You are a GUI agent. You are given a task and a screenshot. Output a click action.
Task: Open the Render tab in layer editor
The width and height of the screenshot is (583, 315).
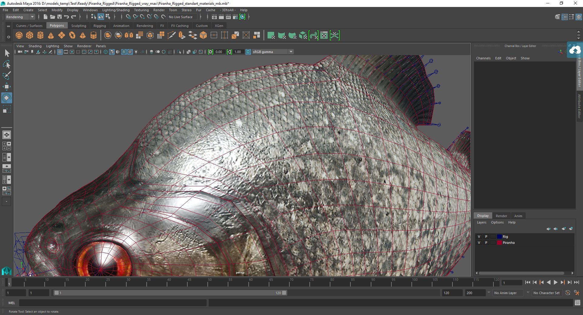501,216
